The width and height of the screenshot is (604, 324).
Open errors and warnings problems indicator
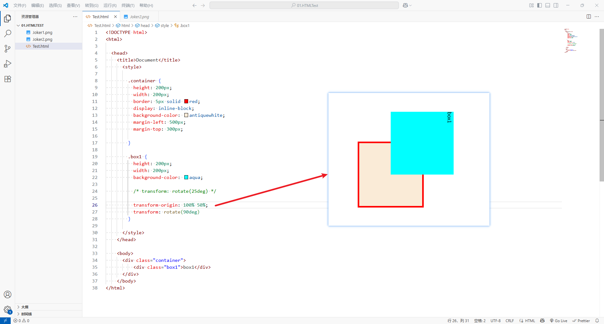tap(21, 321)
